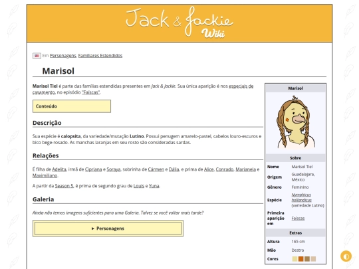Click the Sobre infobox section header

[295, 158]
